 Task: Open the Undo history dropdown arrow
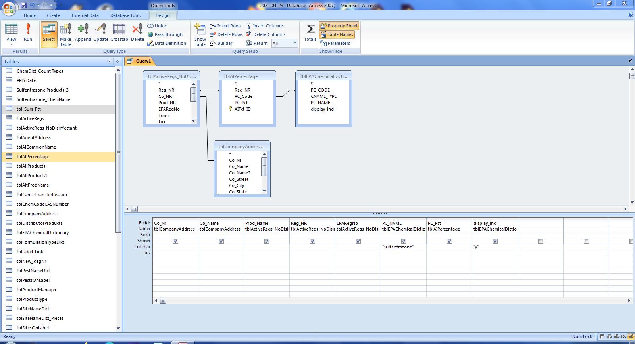(38, 6)
